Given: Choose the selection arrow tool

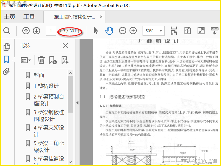Looking at the screenshot, I should tap(96, 31).
